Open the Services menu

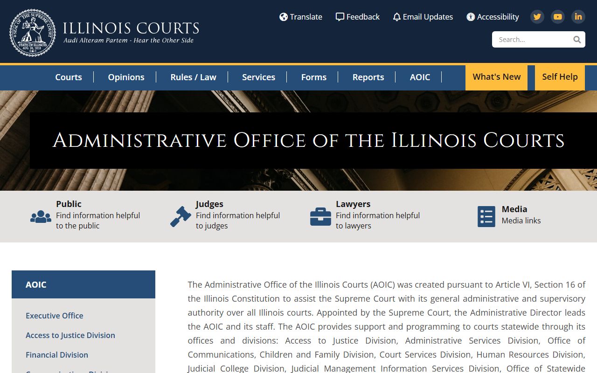tap(258, 77)
